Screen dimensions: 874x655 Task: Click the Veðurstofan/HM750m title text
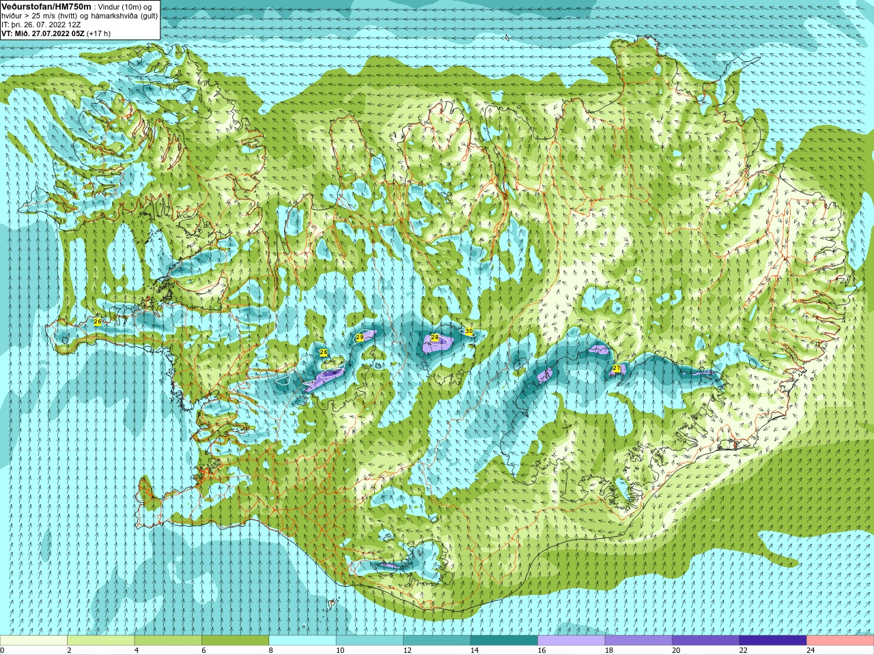46,5
